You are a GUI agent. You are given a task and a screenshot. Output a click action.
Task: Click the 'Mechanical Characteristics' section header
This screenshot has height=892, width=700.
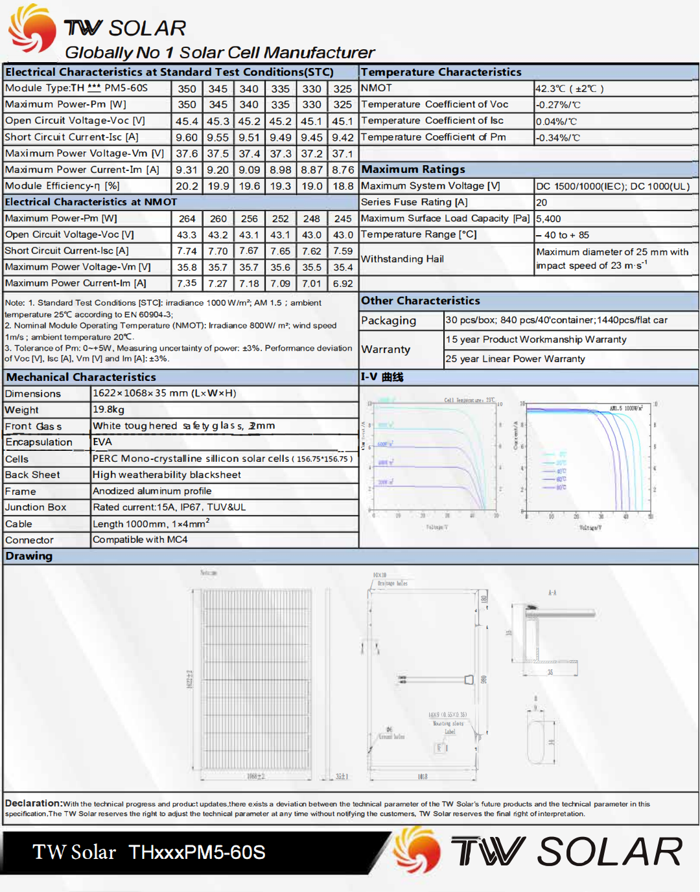point(81,377)
